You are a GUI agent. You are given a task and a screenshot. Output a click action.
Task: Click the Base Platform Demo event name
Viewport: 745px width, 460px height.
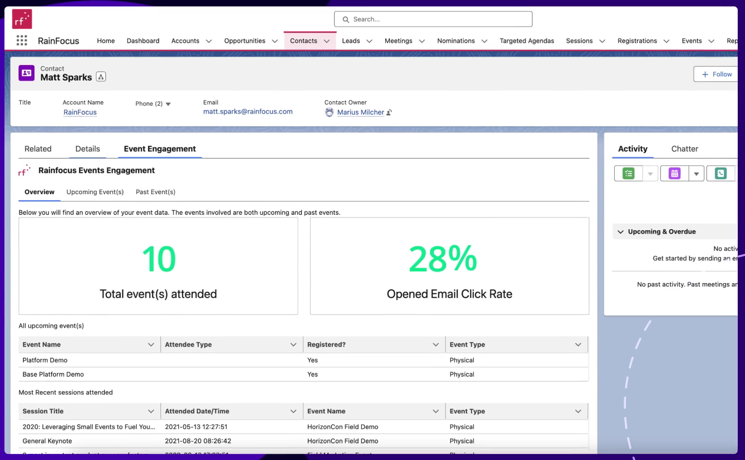pos(53,374)
